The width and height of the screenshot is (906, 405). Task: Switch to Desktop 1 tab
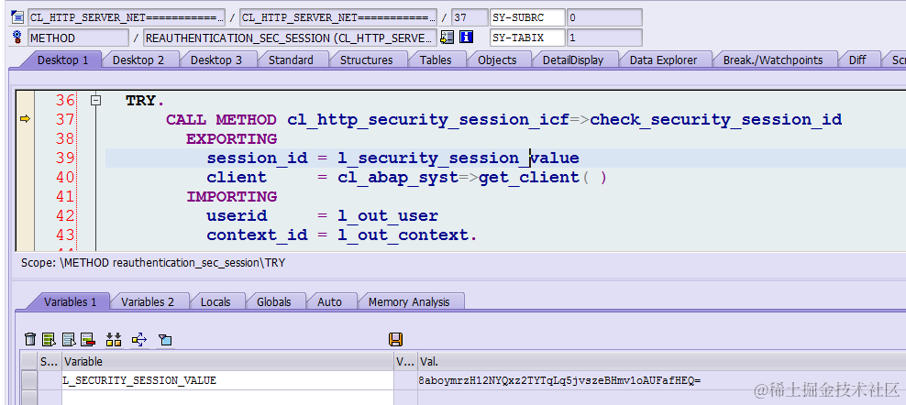click(x=62, y=60)
